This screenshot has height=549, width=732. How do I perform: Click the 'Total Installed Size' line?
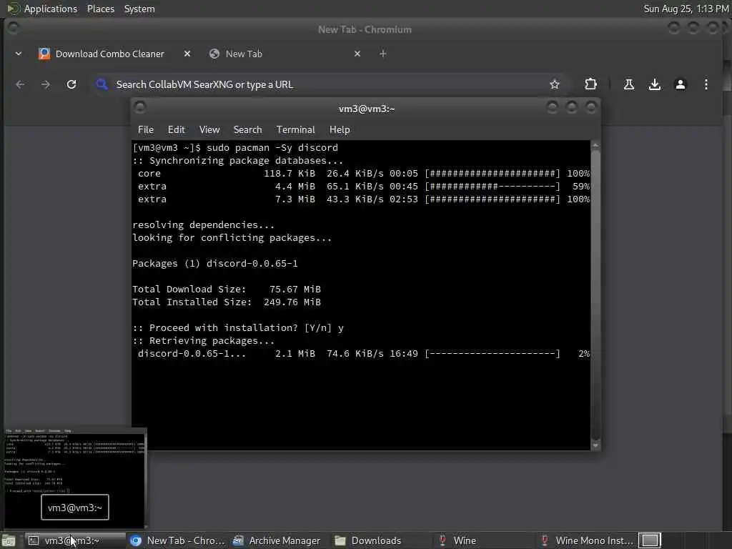pyautogui.click(x=227, y=302)
